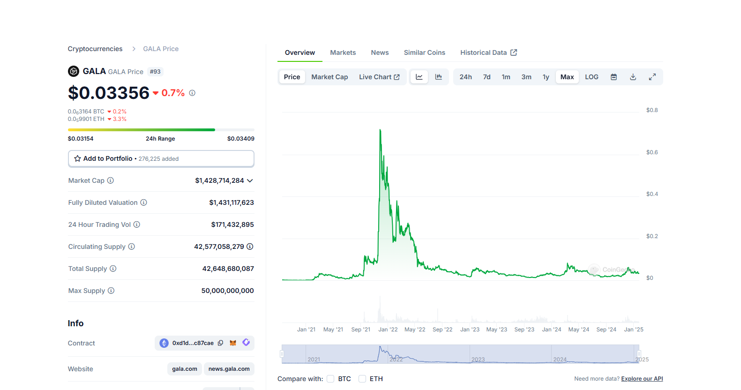Show Total Supply info icon
The width and height of the screenshot is (741, 390).
coord(113,269)
